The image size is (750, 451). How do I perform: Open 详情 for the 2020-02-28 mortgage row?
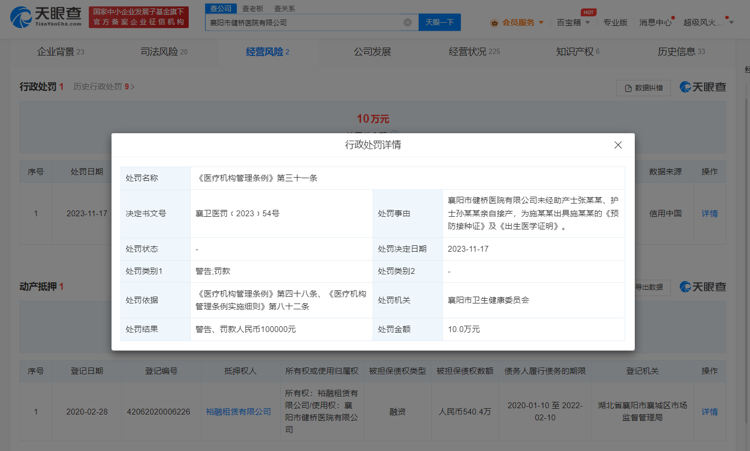point(709,412)
